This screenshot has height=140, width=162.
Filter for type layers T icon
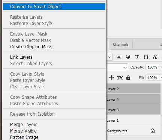click(x=137, y=57)
